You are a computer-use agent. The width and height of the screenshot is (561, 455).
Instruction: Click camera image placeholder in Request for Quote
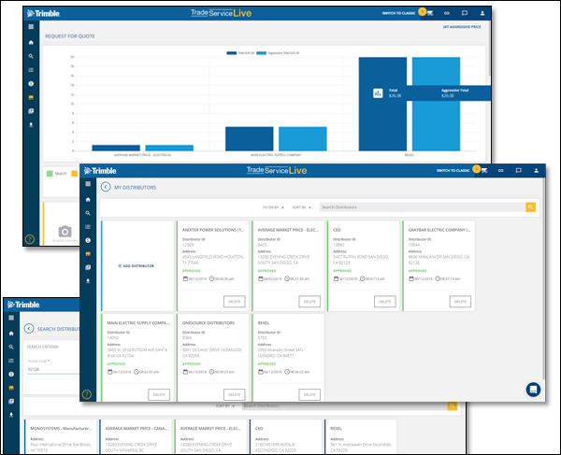pyautogui.click(x=65, y=232)
